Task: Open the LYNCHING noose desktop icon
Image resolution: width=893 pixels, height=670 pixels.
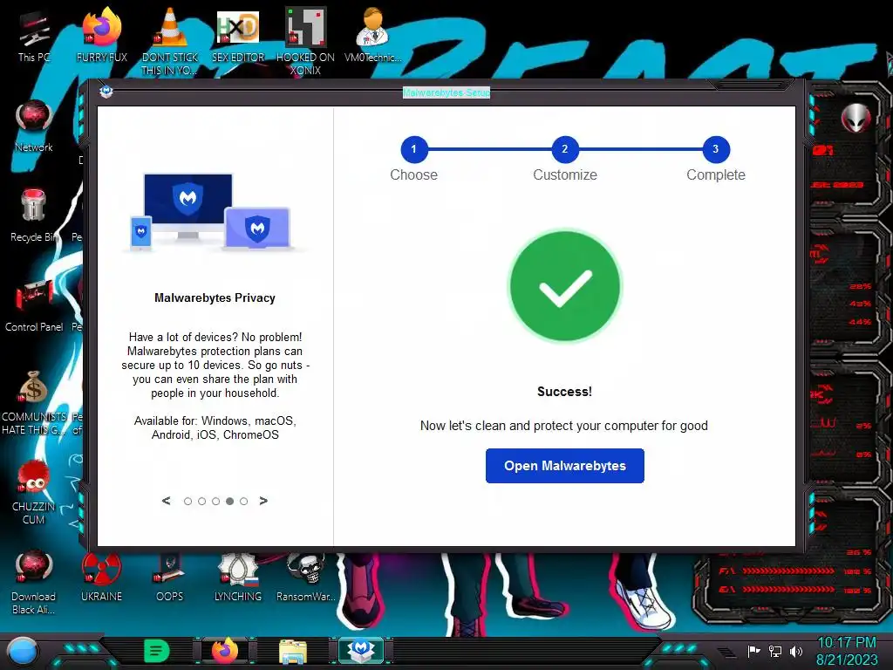Action: pos(238,577)
